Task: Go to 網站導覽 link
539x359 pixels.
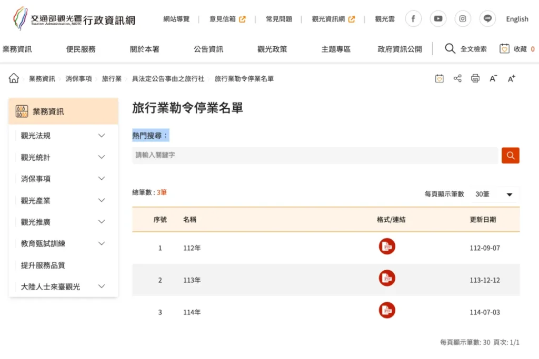Action: [176, 19]
